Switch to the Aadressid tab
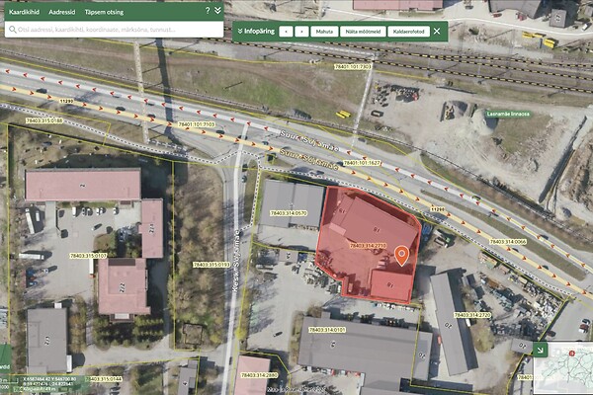The height and width of the screenshot is (395, 593). 62,11
